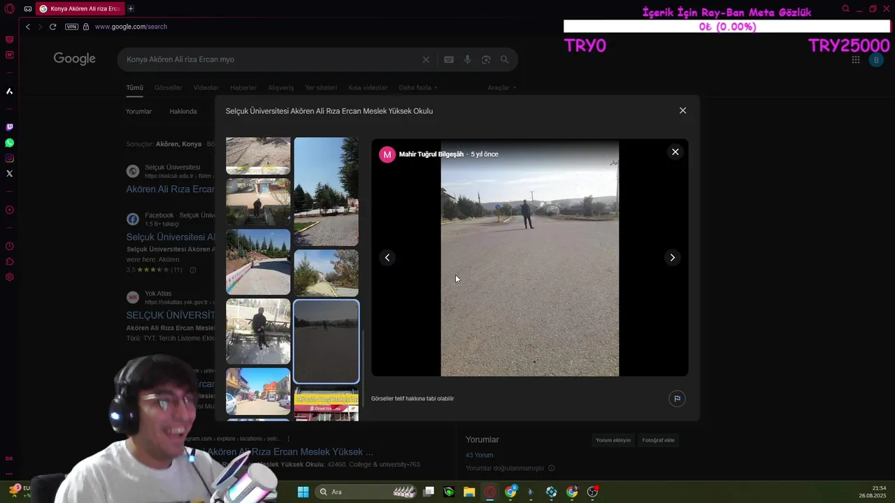Show the previous photo with left arrow
Viewport: 895px width, 503px height.
[387, 258]
